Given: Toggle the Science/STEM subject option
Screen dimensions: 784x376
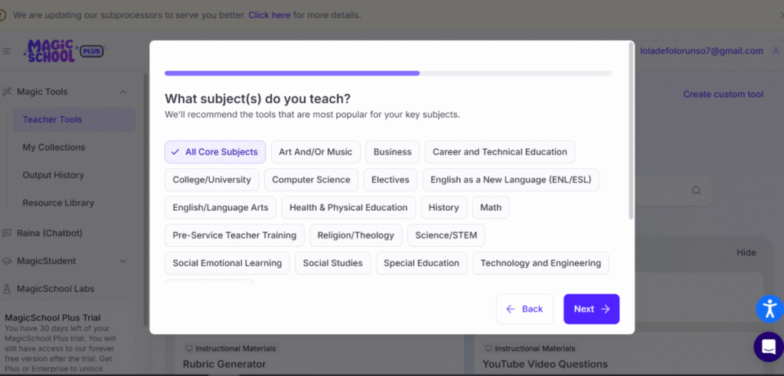Looking at the screenshot, I should (x=446, y=235).
